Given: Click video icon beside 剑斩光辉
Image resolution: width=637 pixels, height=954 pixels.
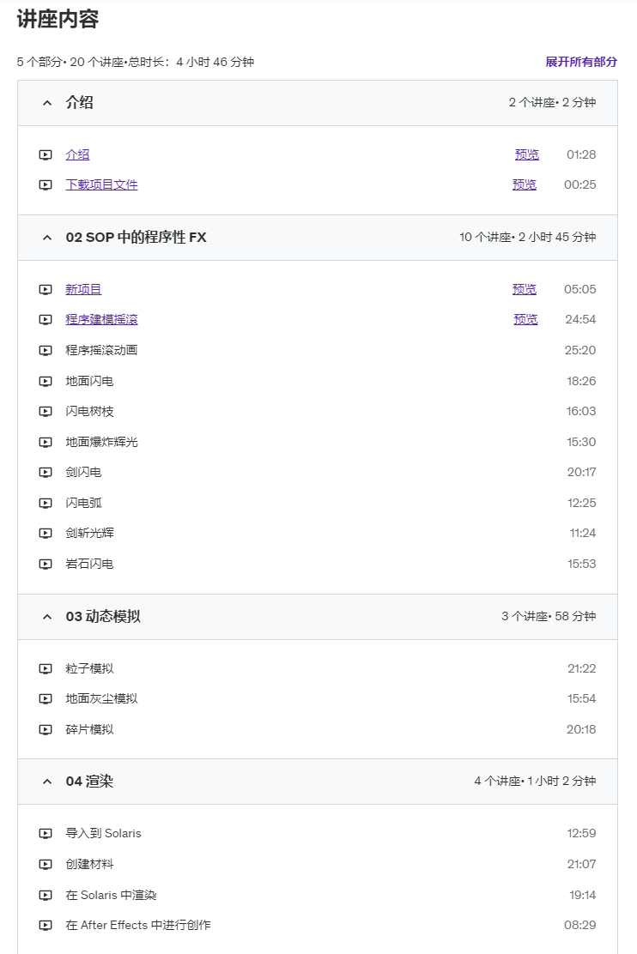Looking at the screenshot, I should pyautogui.click(x=45, y=533).
